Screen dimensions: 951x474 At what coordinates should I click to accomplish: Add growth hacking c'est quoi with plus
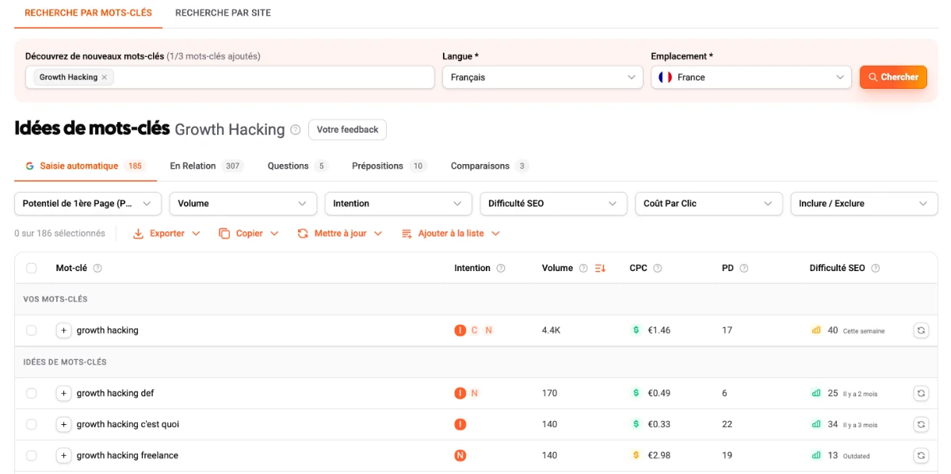tap(64, 425)
